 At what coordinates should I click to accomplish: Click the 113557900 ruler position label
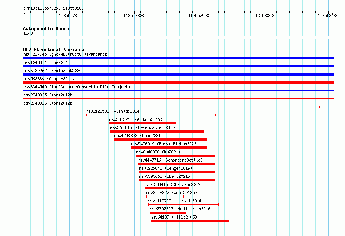(198, 16)
